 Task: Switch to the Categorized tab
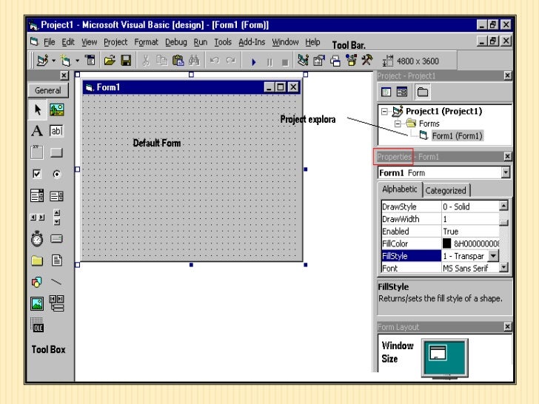point(446,190)
